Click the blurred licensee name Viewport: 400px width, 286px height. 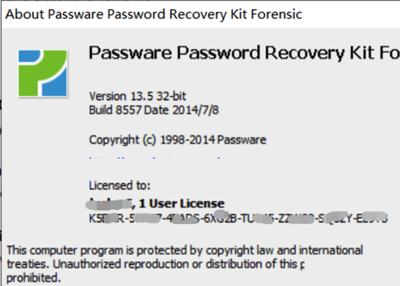(x=109, y=204)
